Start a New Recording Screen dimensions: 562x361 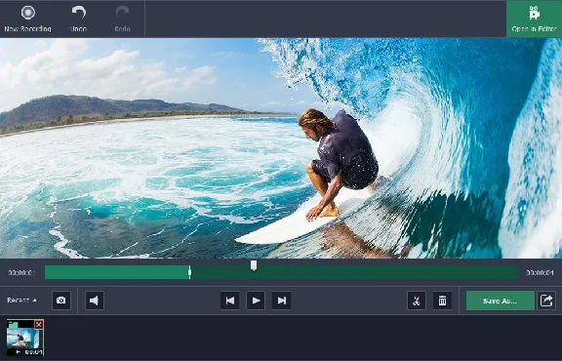pyautogui.click(x=28, y=19)
